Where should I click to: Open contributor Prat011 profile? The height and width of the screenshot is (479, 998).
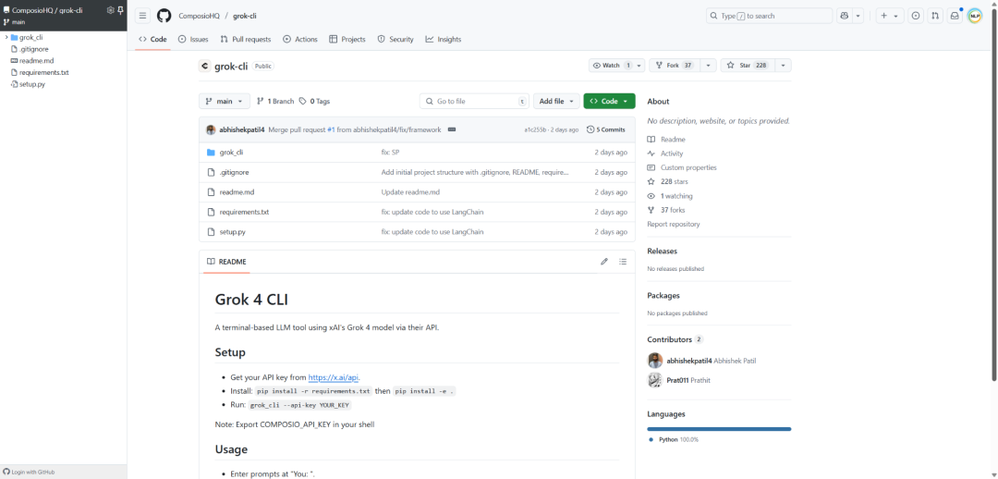click(x=678, y=380)
